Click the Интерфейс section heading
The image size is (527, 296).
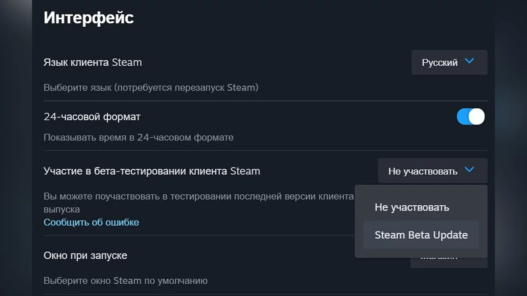[89, 18]
